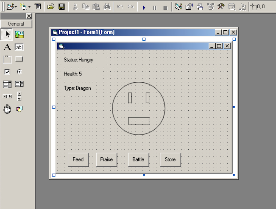Select the "Status: Hungry" label
Screen dimensions: 276x209
pos(79,60)
